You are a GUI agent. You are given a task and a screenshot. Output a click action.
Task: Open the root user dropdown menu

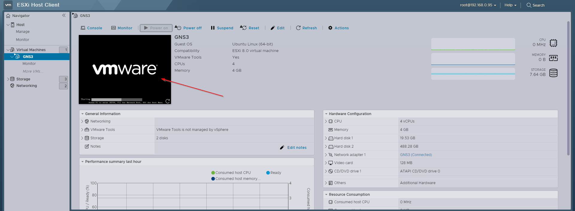pos(478,5)
